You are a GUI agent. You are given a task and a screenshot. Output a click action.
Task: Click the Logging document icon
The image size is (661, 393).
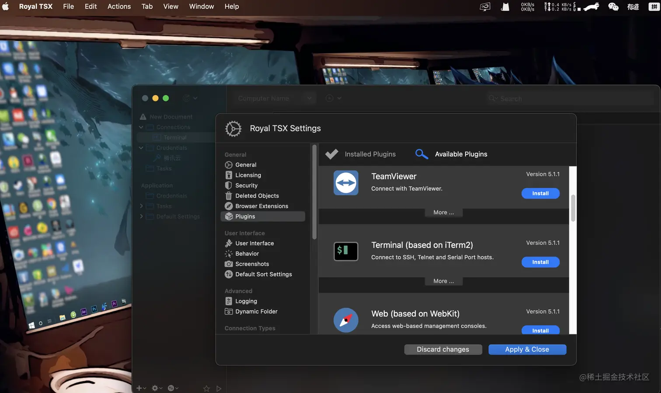click(x=229, y=301)
